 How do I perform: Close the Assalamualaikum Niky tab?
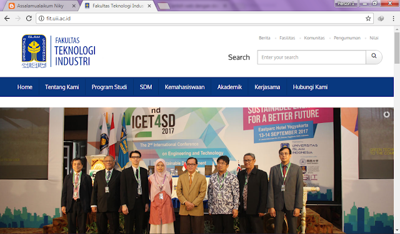click(x=74, y=6)
